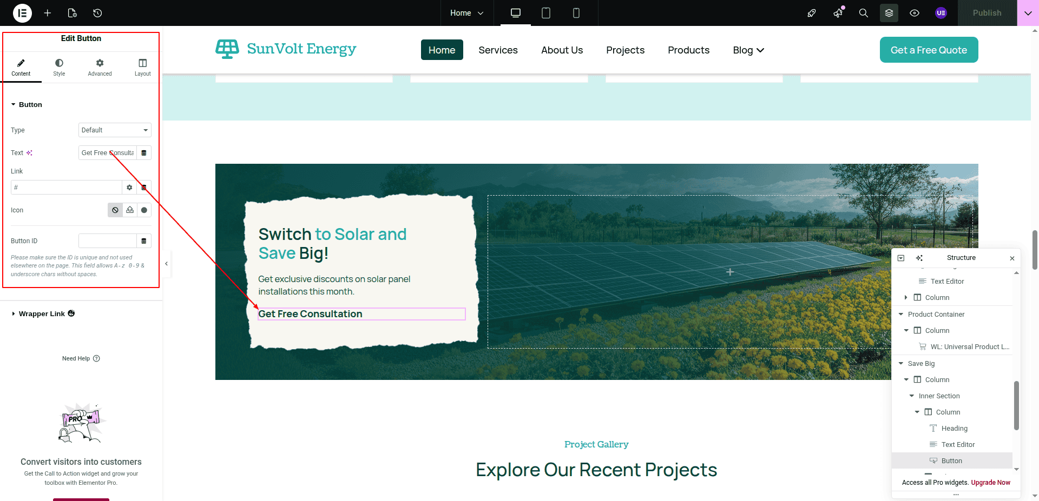Click the Elementor logo menu icon

point(22,13)
